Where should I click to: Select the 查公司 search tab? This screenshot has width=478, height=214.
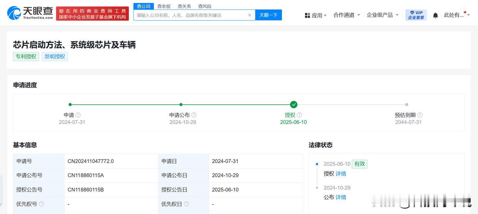[x=144, y=6]
